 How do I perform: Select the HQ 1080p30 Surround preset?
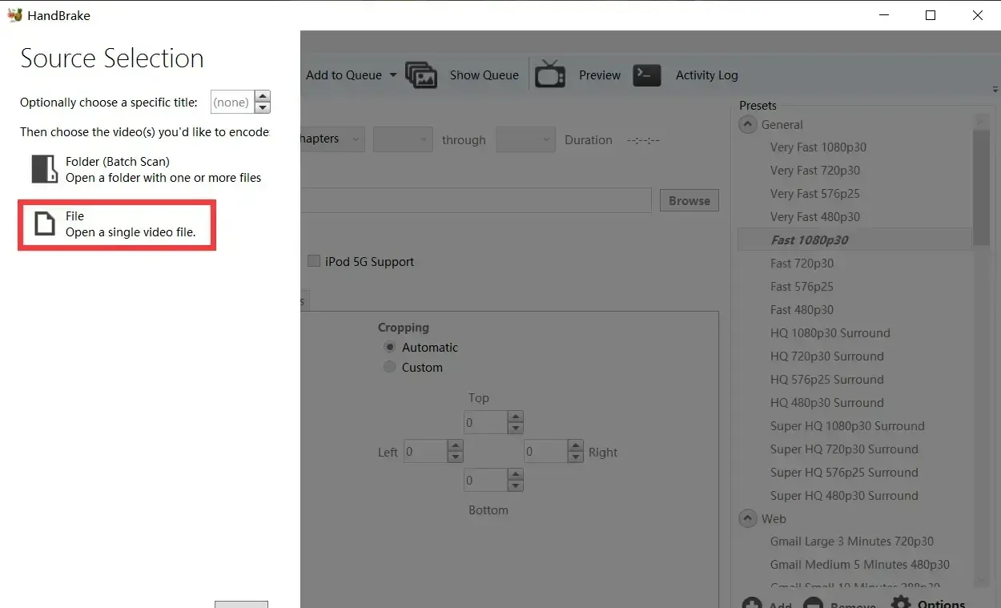[830, 333]
